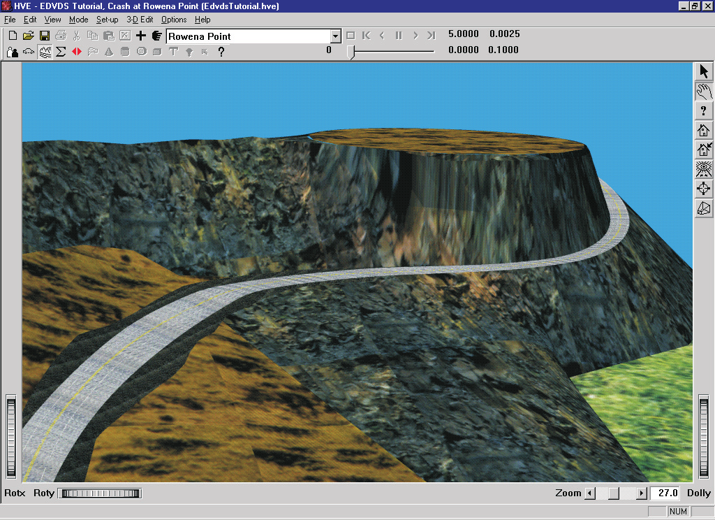Open the Set-up menu

(107, 20)
